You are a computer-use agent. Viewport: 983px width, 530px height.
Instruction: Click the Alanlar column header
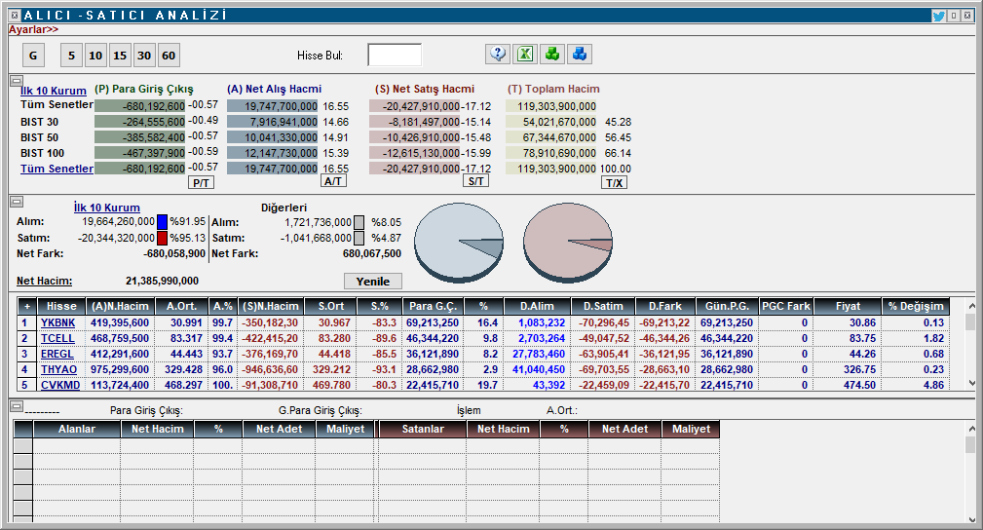(77, 429)
